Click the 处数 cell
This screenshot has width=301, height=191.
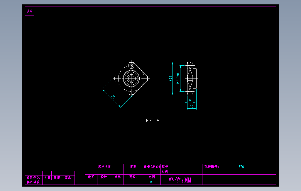coord(47,178)
